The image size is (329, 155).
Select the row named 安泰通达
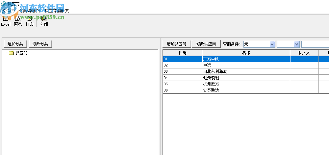[246, 90]
